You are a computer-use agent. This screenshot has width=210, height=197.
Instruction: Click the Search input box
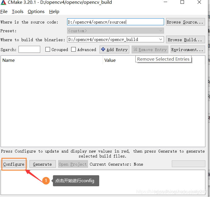click(x=29, y=49)
